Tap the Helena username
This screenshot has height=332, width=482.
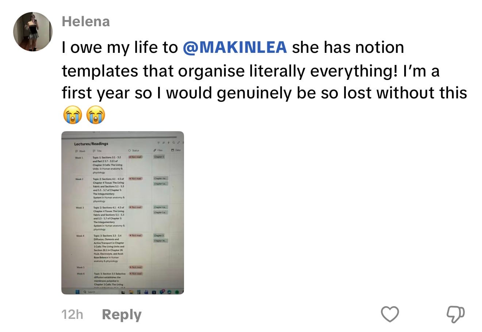86,22
